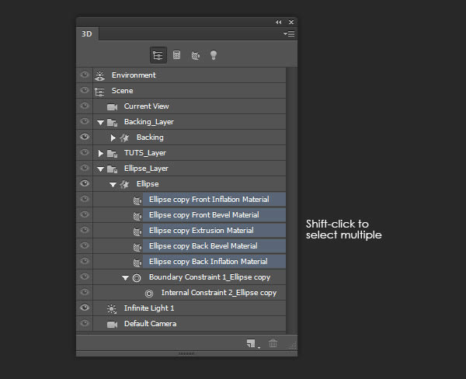466x379 pixels.
Task: Filter the 3D panel by whole scene
Action: [x=158, y=55]
